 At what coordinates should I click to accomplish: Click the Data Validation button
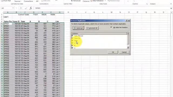[x=97, y=1]
